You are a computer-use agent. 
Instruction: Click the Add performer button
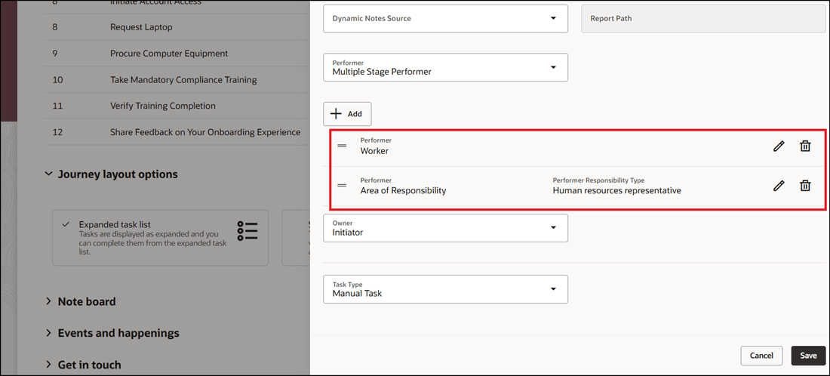(347, 114)
